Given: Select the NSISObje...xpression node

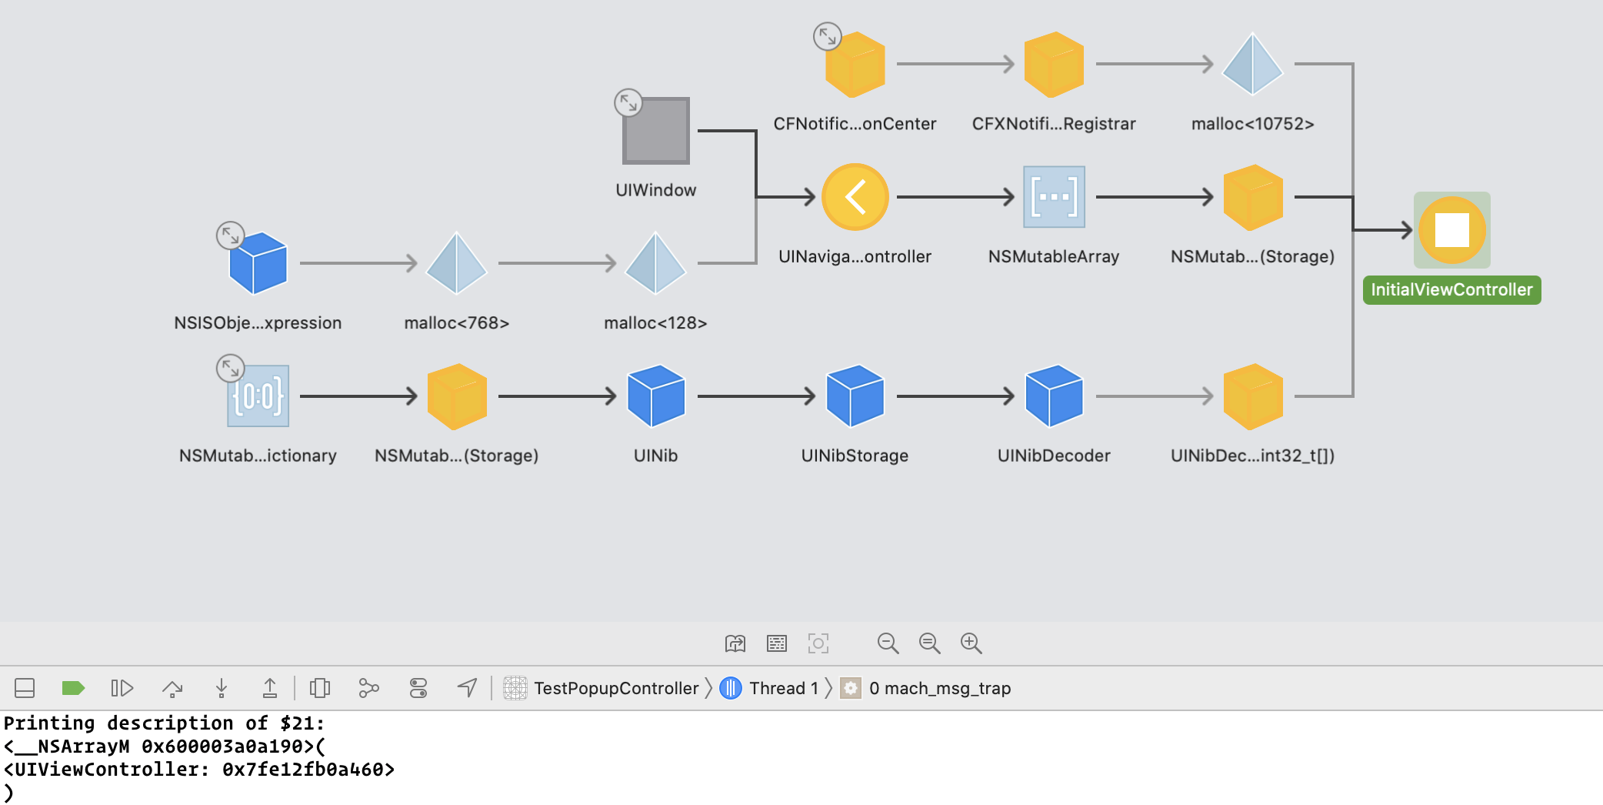Looking at the screenshot, I should click(x=258, y=263).
